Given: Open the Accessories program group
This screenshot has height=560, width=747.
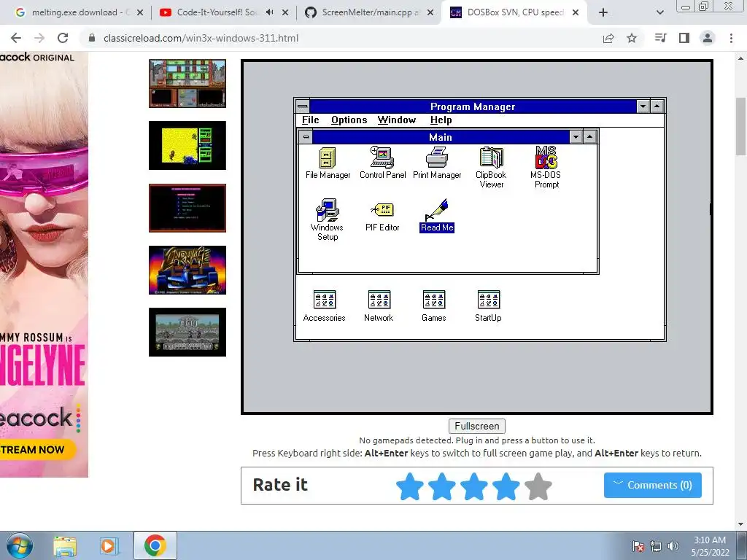Looking at the screenshot, I should coord(325,306).
